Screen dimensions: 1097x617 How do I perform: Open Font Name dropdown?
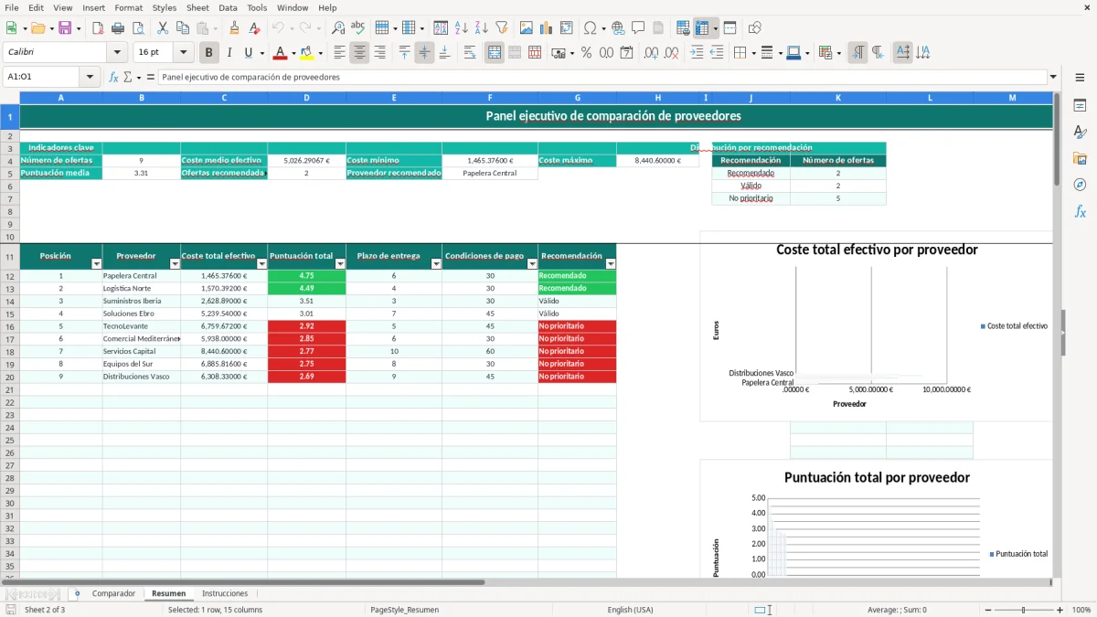pos(116,53)
